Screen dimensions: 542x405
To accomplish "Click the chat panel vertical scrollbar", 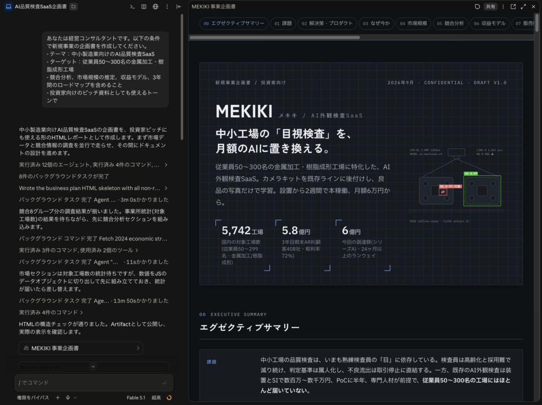I will coord(182,77).
